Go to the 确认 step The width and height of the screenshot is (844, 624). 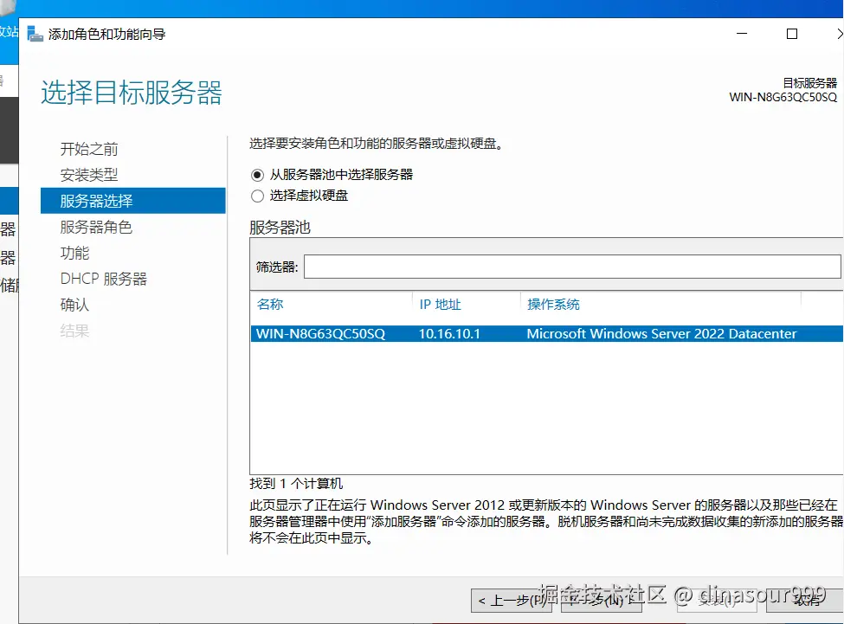pyautogui.click(x=74, y=305)
